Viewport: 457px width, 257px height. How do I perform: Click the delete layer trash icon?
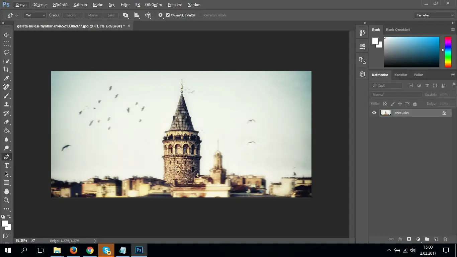click(445, 239)
